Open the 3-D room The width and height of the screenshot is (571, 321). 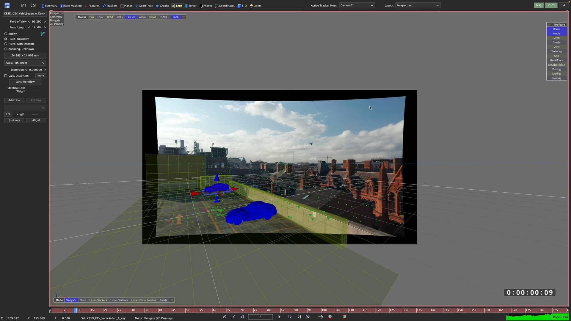[242, 6]
